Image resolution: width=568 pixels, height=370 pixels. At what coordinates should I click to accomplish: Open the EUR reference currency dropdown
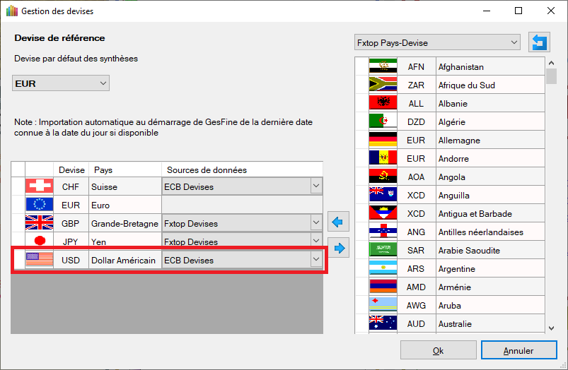point(61,83)
